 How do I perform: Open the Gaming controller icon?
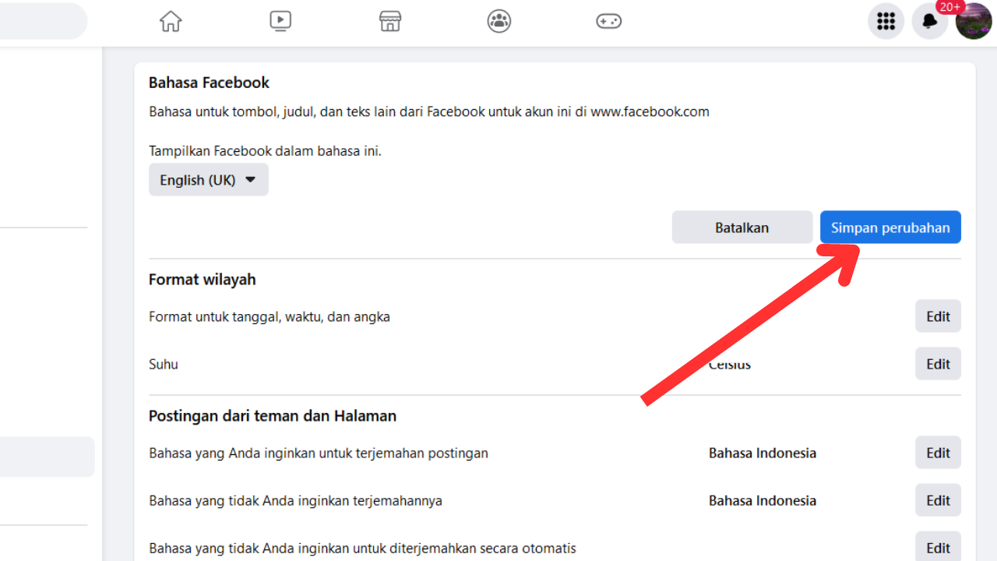coord(609,21)
